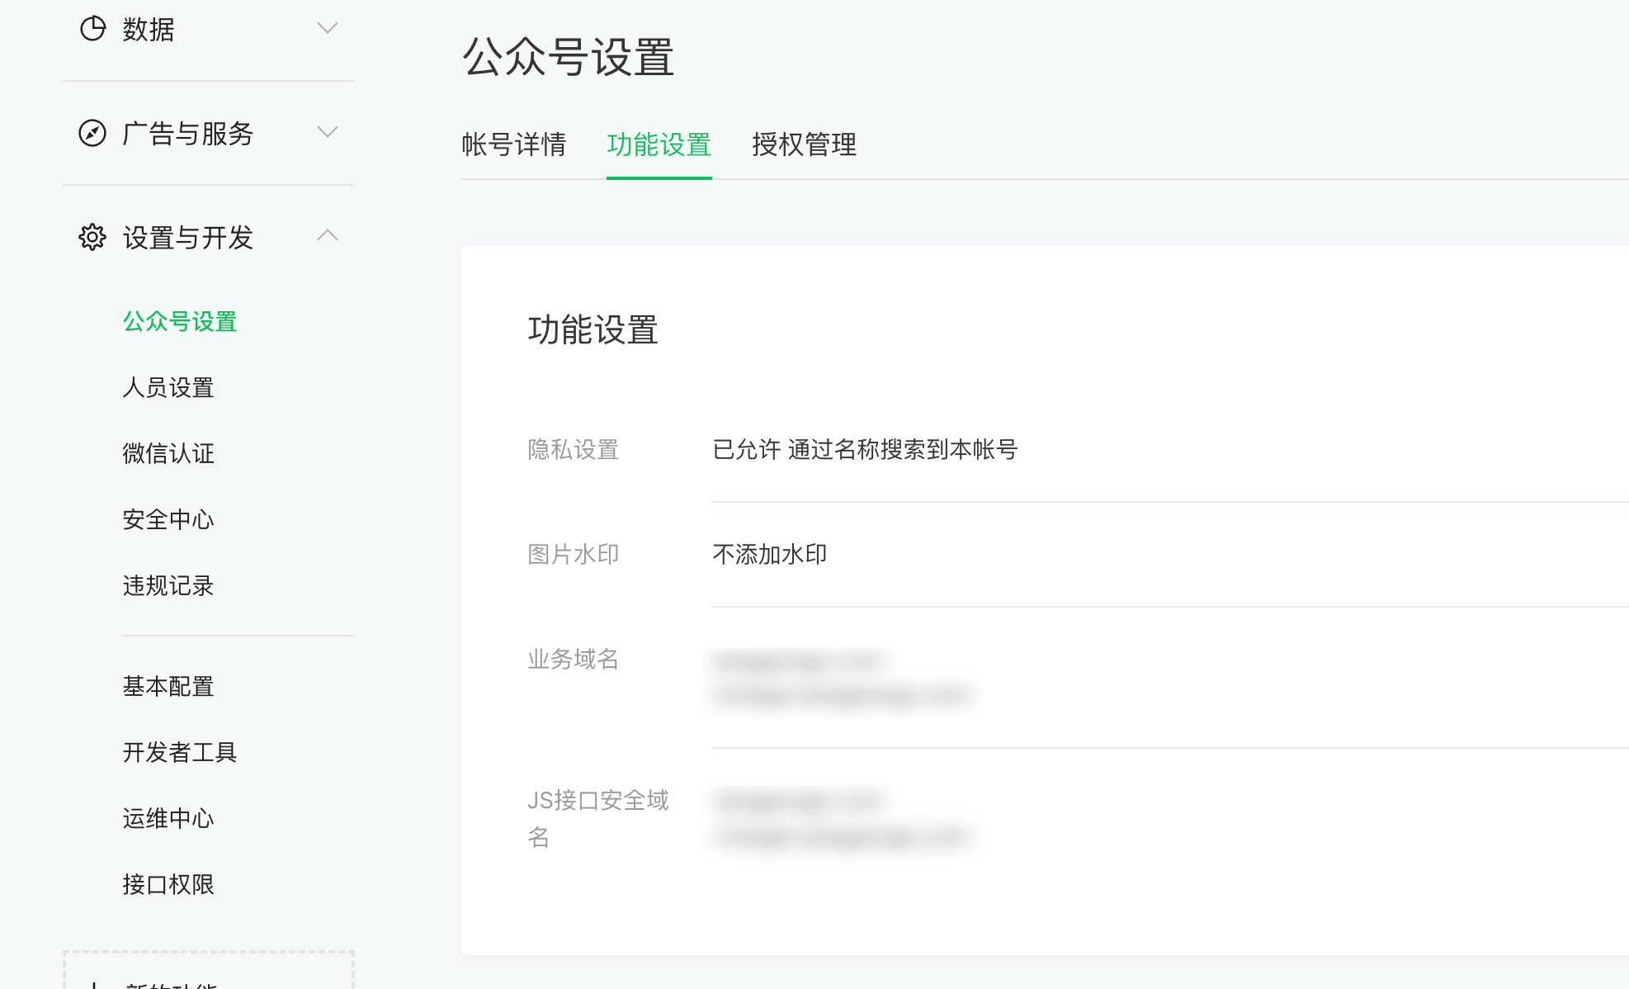
Task: Navigate to 安全中心
Action: [x=168, y=519]
